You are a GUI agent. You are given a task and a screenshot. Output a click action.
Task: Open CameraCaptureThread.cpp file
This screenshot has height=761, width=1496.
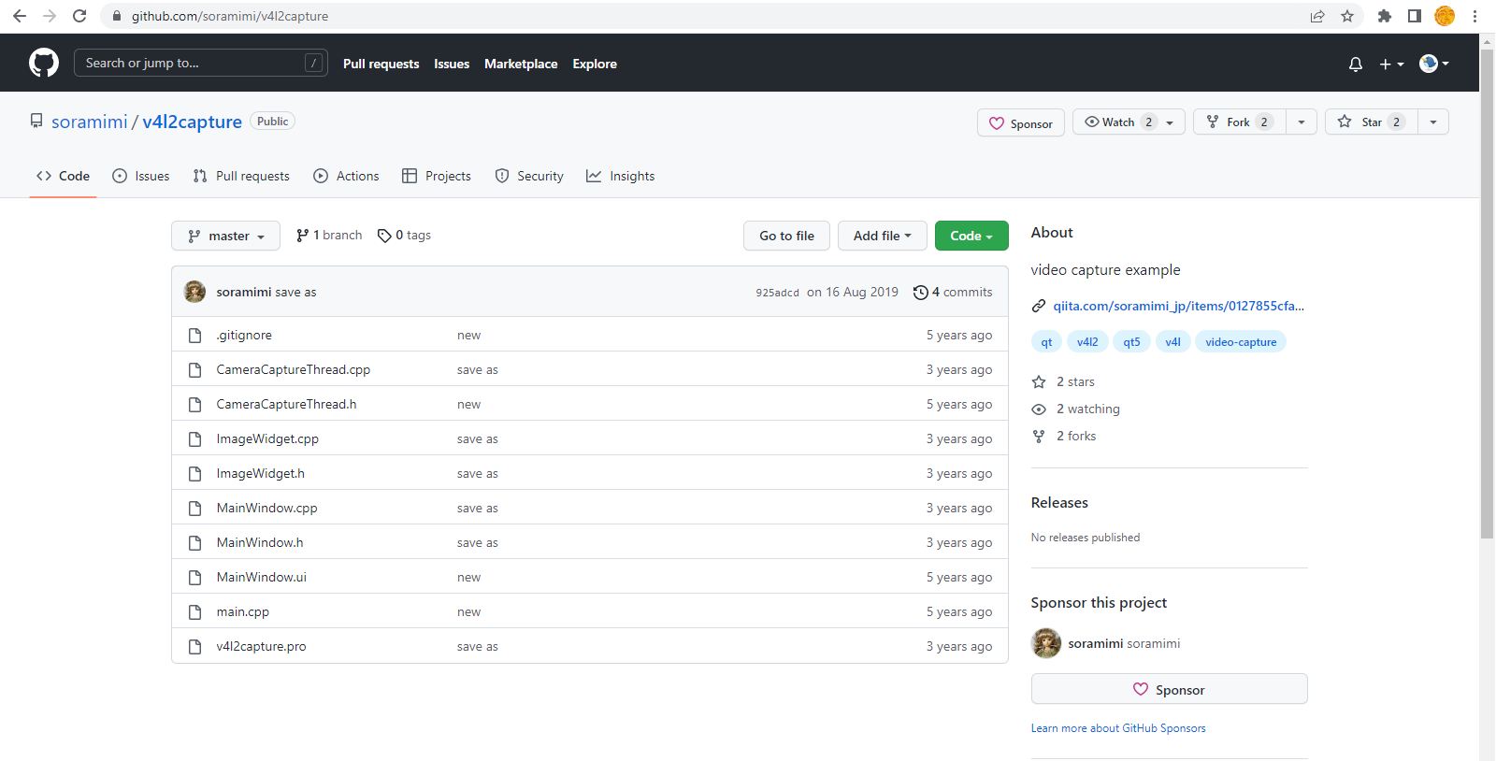[x=294, y=369]
